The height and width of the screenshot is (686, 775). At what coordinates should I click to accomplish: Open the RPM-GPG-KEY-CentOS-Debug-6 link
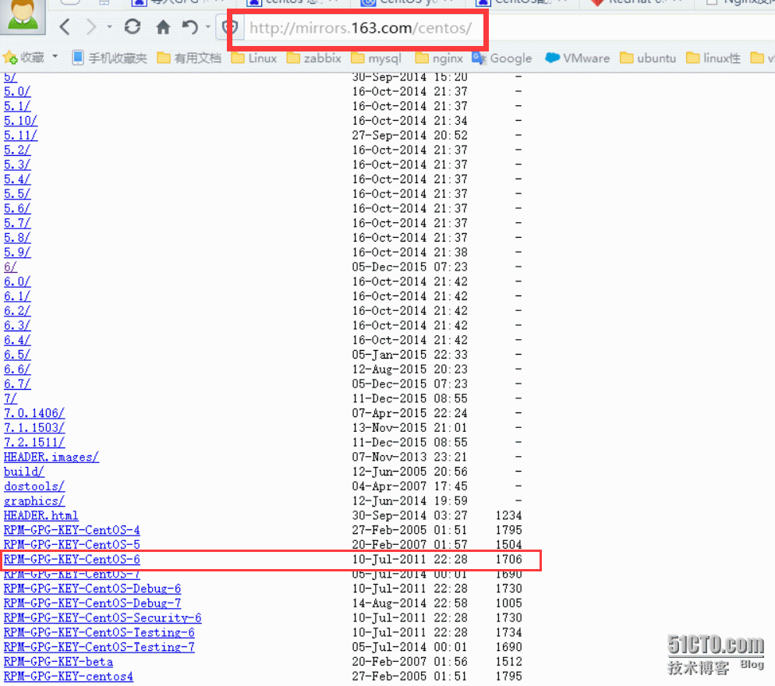click(93, 589)
